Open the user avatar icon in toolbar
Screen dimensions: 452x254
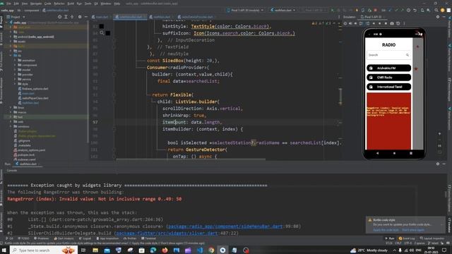coord(443,10)
